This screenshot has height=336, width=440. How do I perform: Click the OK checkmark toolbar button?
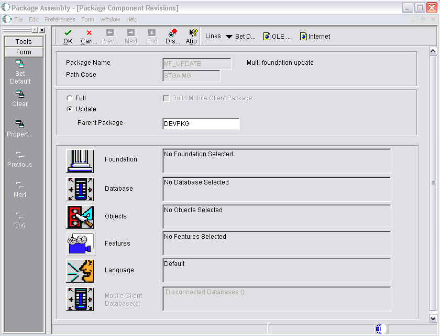pyautogui.click(x=68, y=37)
